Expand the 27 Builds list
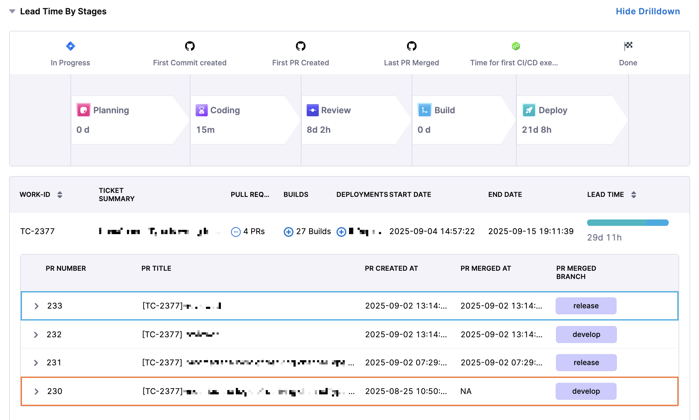The height and width of the screenshot is (420, 699). (x=288, y=232)
